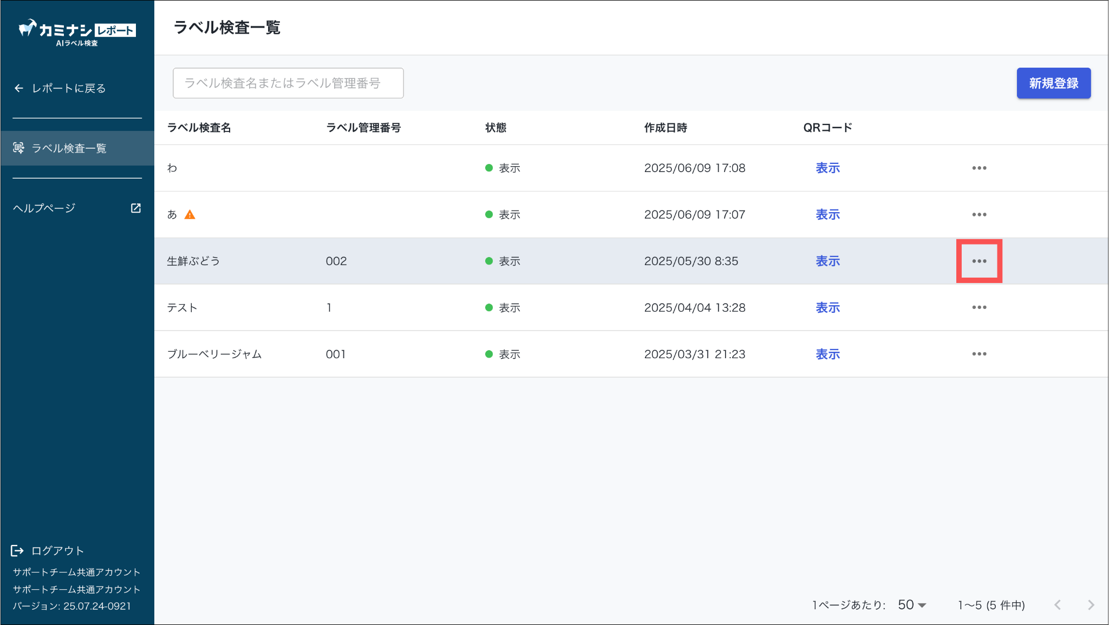Screen dimensions: 1109x625
Task: Open ヘルプページ from the sidebar
Action: (x=44, y=208)
